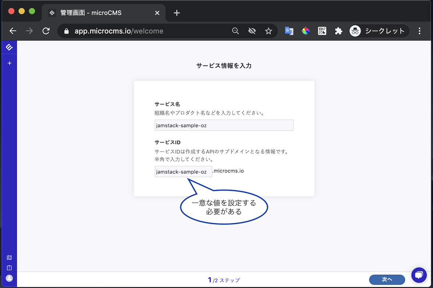Click the サービスID input field
The image size is (433, 288).
(183, 171)
